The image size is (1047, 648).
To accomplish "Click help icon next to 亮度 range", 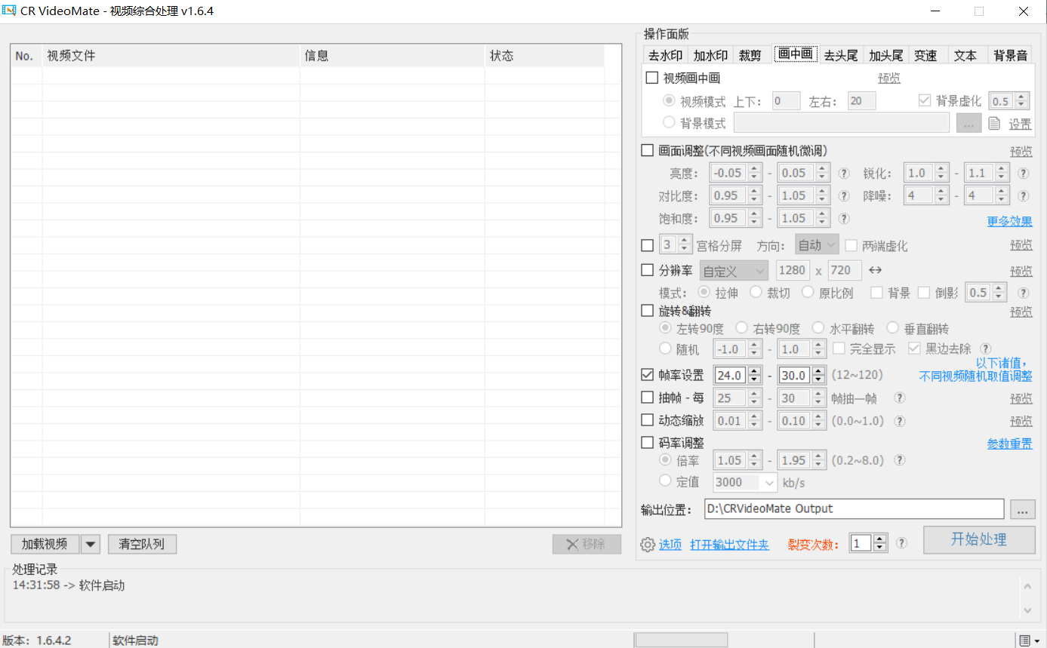I will click(x=844, y=173).
